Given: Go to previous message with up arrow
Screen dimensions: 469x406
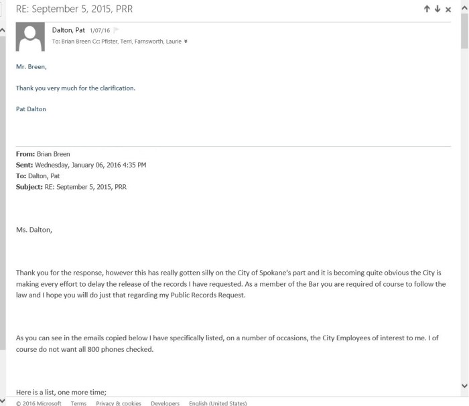Looking at the screenshot, I should pos(427,9).
